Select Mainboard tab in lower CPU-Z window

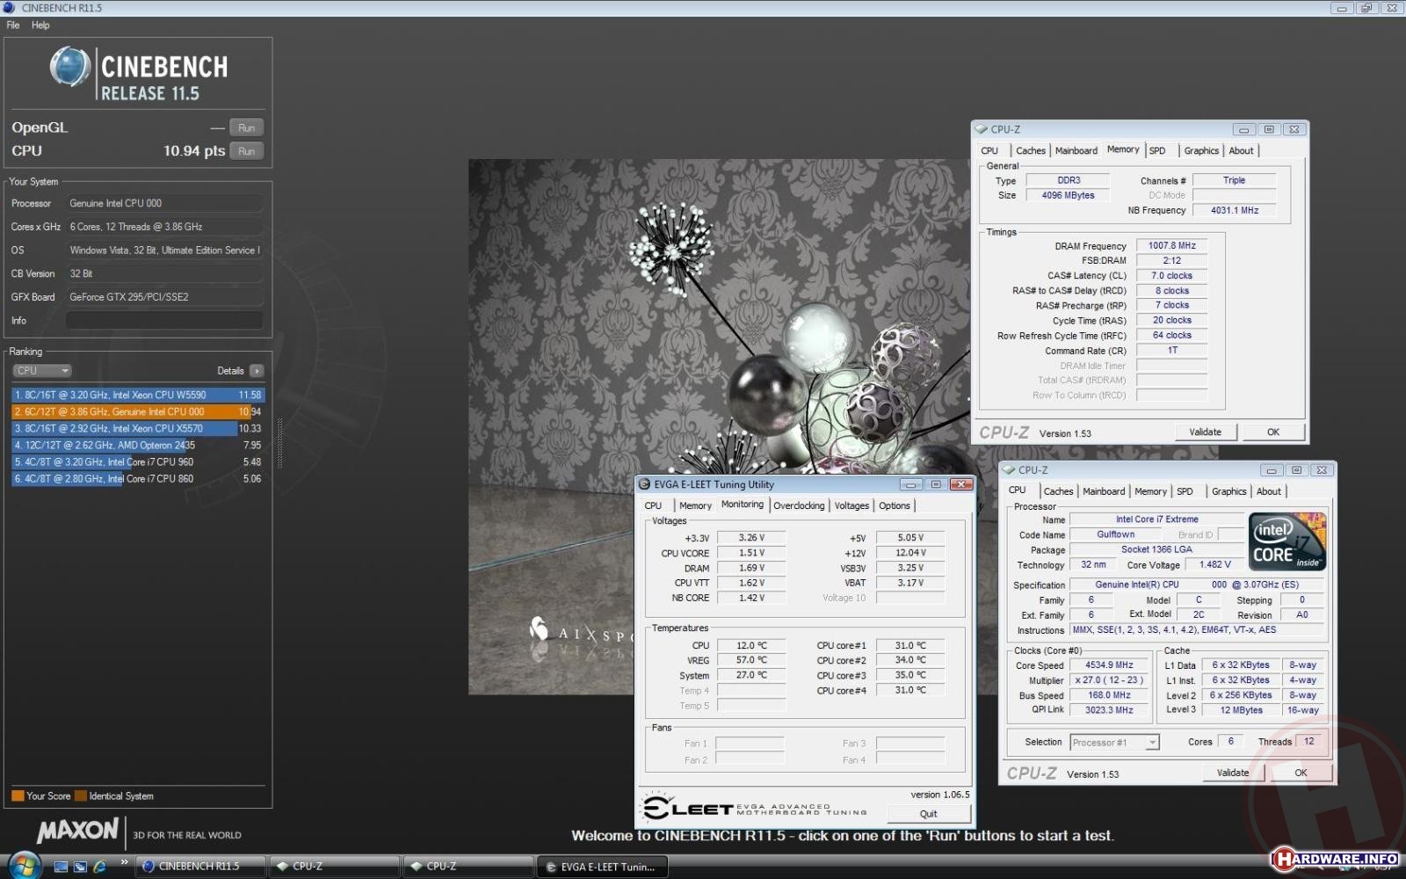pos(1104,491)
